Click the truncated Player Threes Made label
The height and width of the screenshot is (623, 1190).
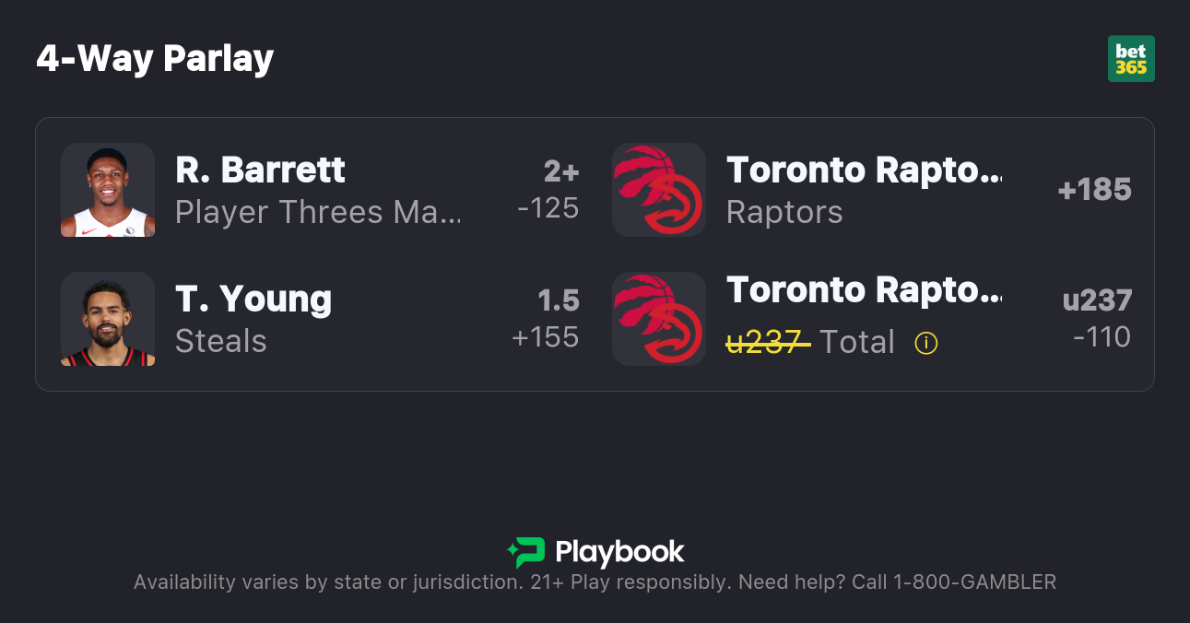318,212
